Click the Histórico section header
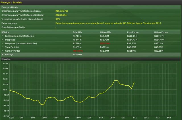 click(x=6, y=59)
